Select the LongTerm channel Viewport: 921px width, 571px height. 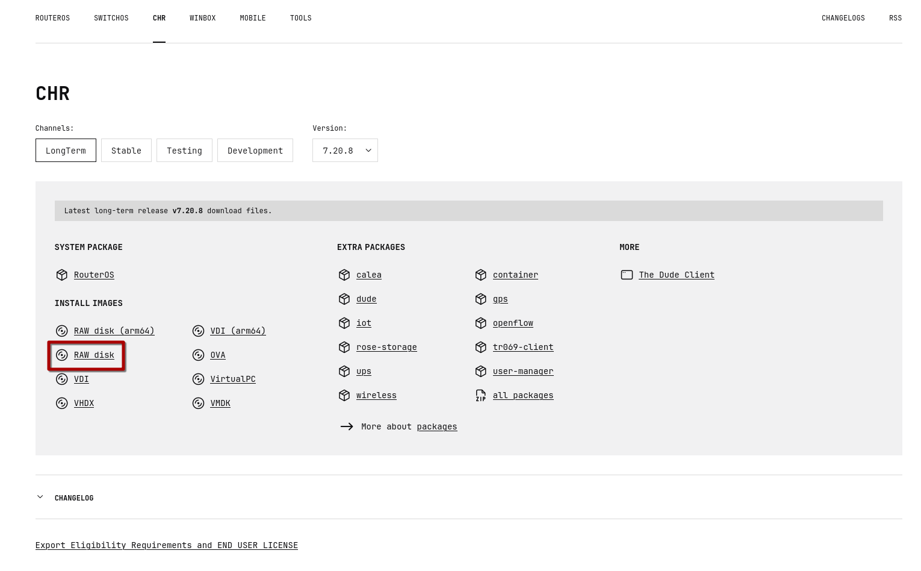66,151
